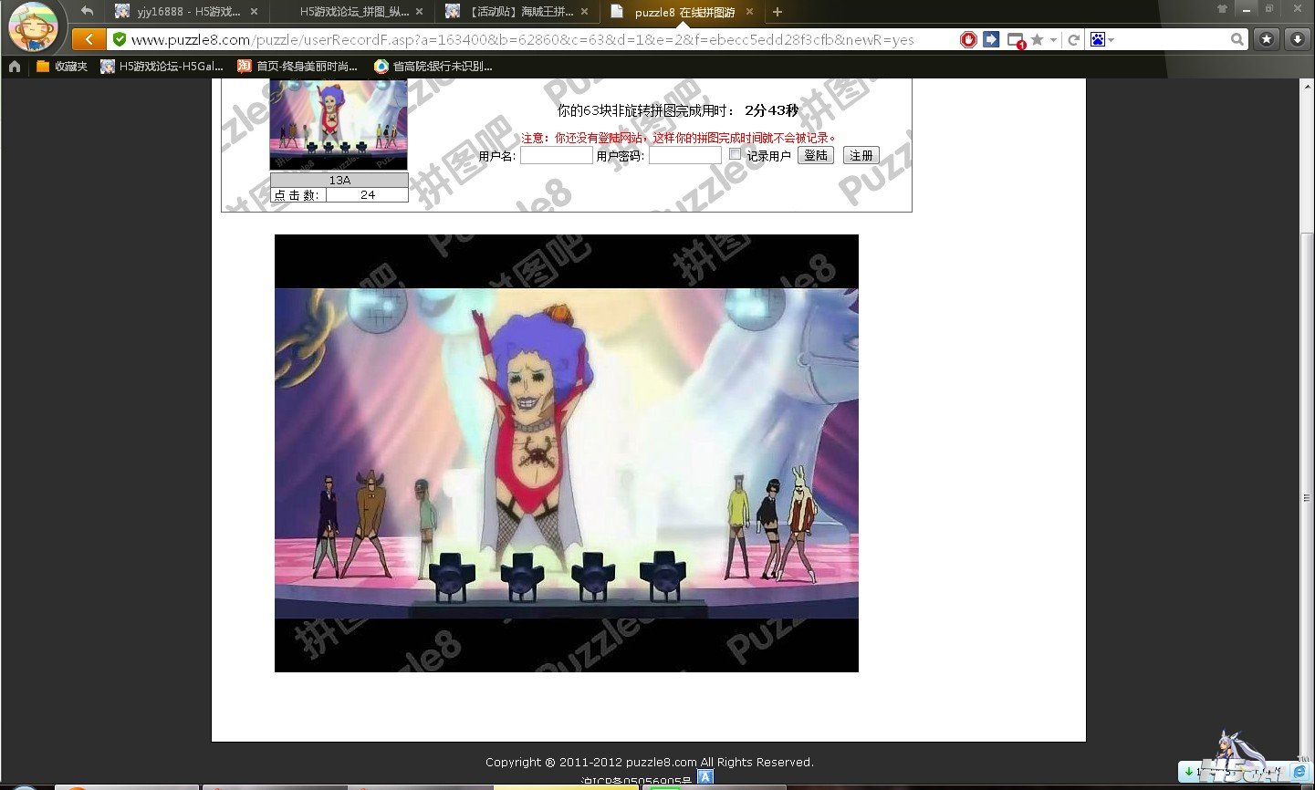Image resolution: width=1315 pixels, height=790 pixels.
Task: Click the small puzzle thumbnail image
Action: click(339, 124)
